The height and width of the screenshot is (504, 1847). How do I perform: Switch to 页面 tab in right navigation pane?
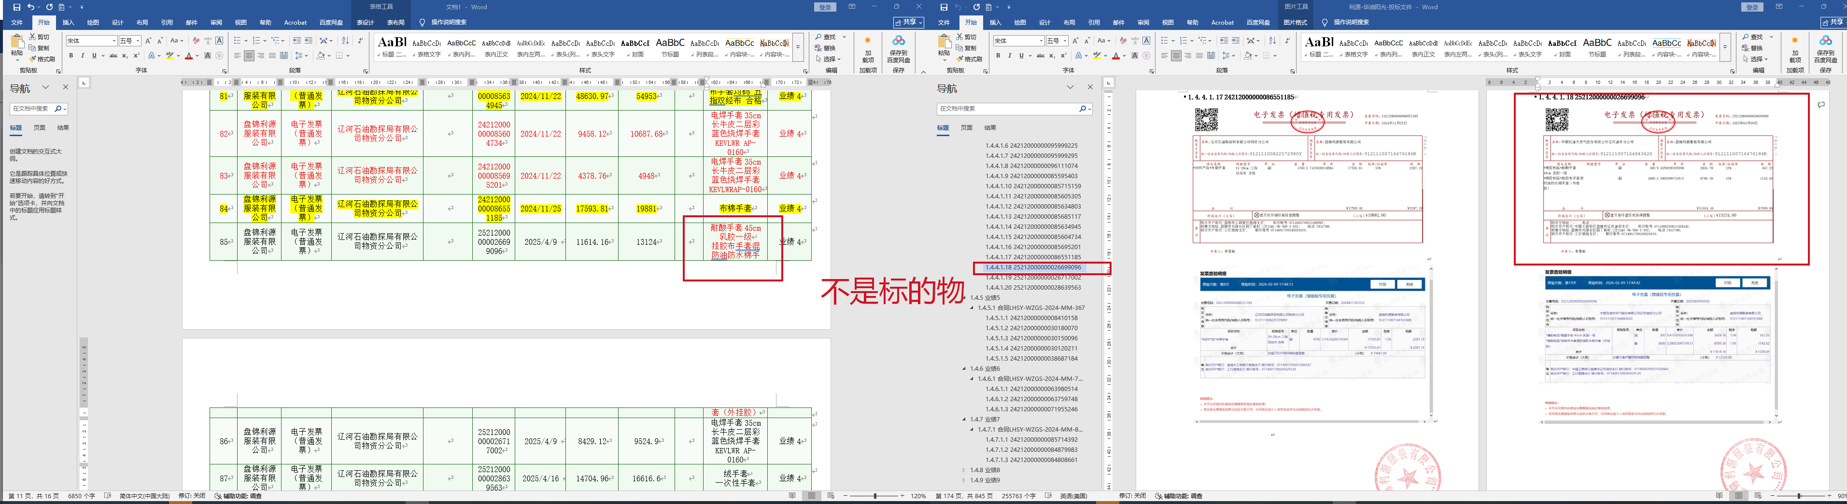(967, 127)
